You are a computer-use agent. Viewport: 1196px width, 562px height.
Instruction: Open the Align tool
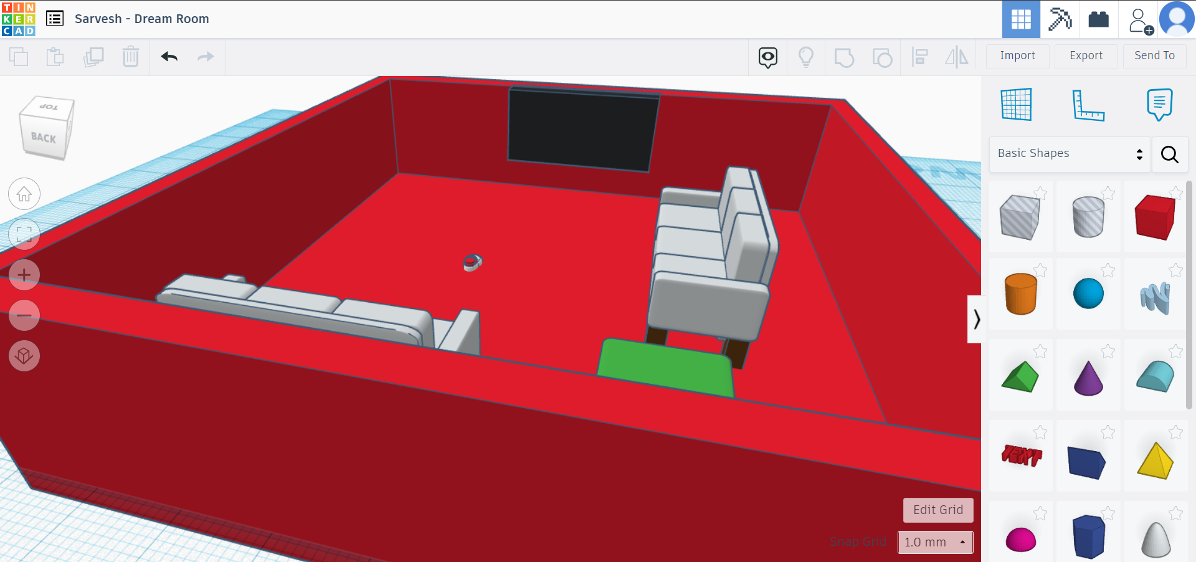[x=920, y=57]
